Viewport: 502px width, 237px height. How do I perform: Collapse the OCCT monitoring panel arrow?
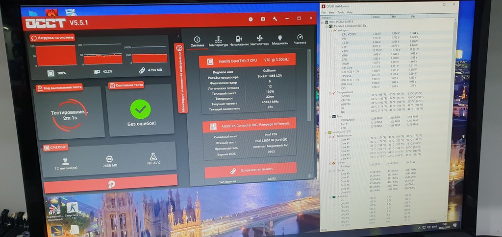[178, 36]
